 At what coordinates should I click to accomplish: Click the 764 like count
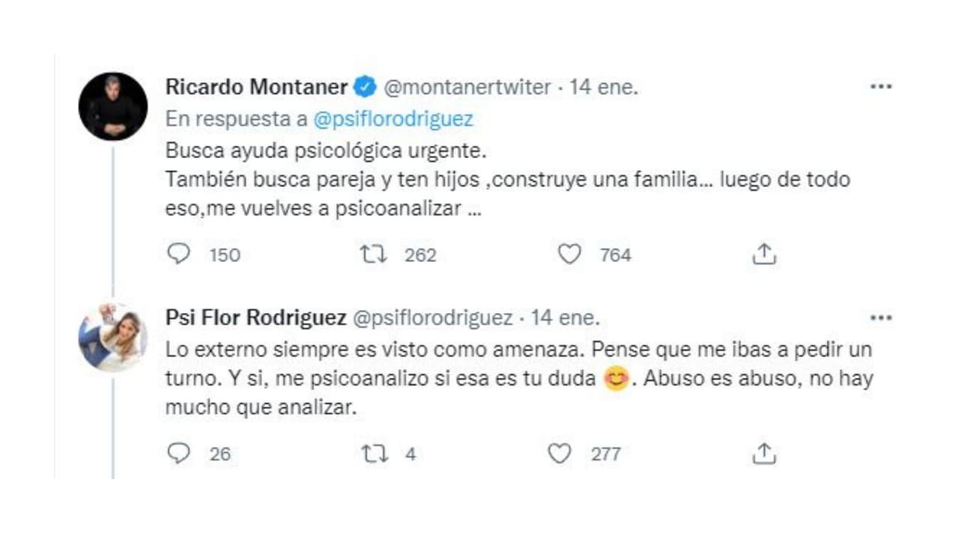[x=614, y=255]
